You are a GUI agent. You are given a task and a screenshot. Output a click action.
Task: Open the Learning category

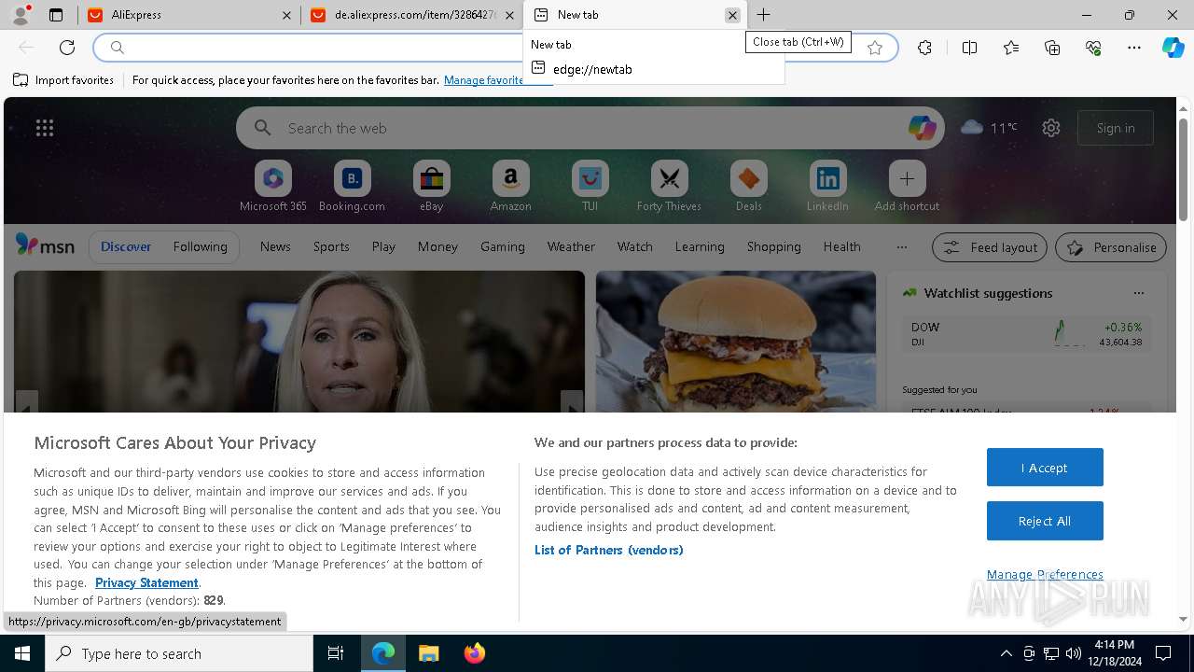(700, 246)
